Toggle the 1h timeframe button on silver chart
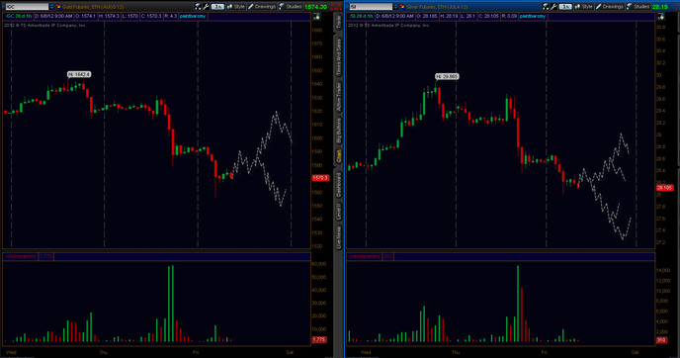The width and height of the screenshot is (680, 358). [565, 7]
